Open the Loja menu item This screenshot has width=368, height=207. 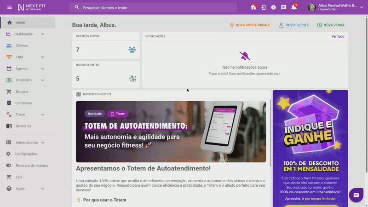tap(28, 177)
